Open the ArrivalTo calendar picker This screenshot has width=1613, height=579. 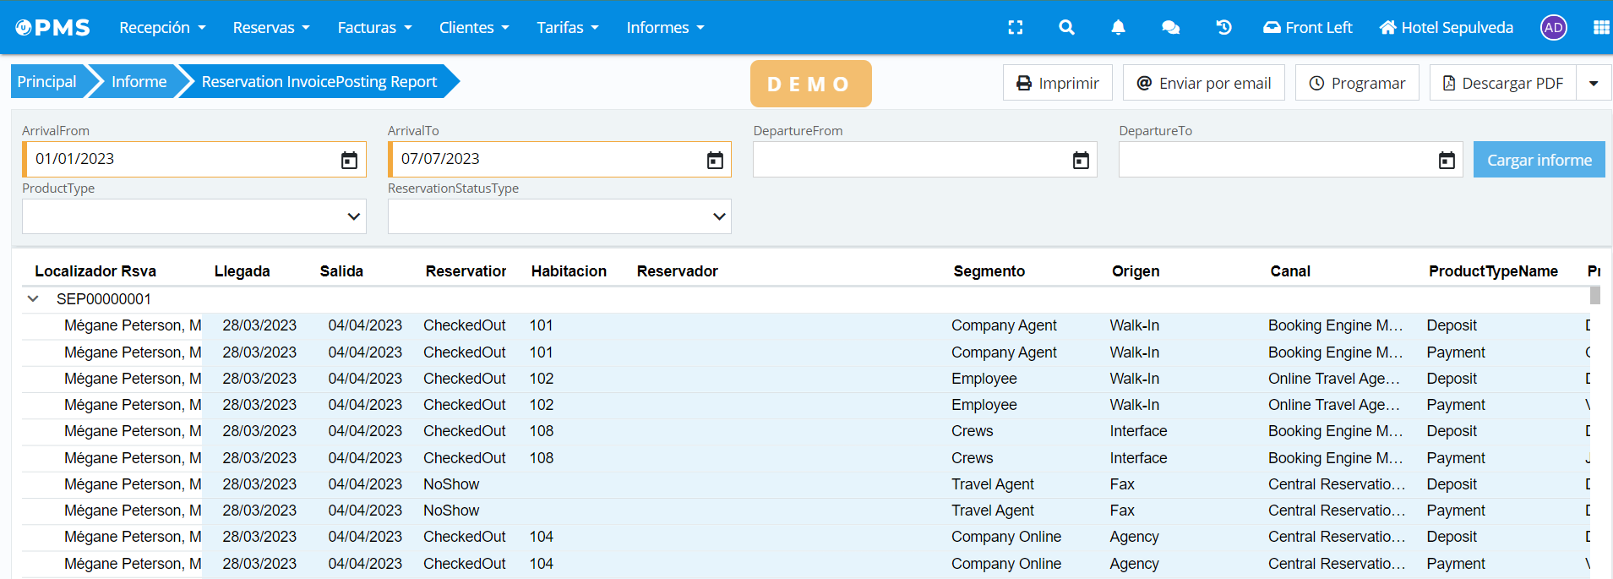[715, 160]
